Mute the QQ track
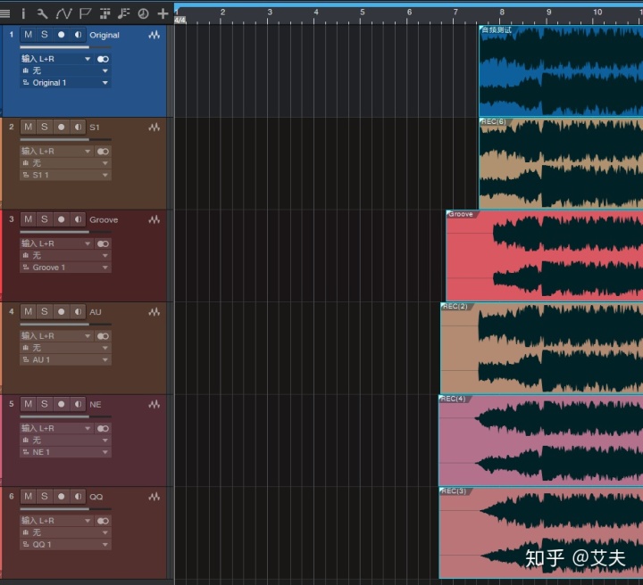This screenshot has width=643, height=585. pyautogui.click(x=29, y=497)
